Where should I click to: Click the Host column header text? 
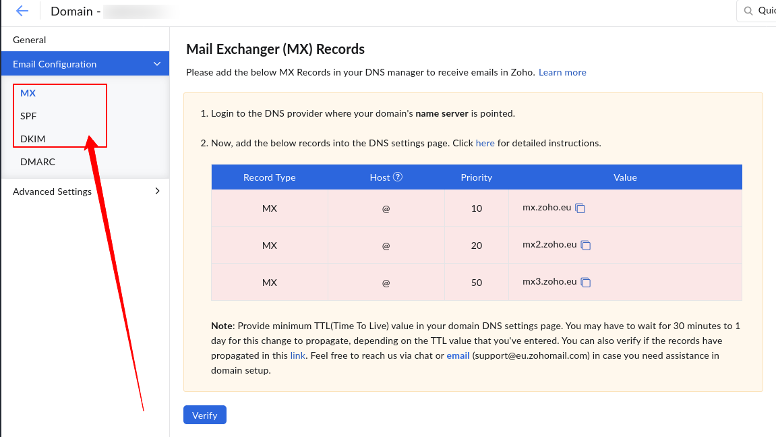point(380,177)
